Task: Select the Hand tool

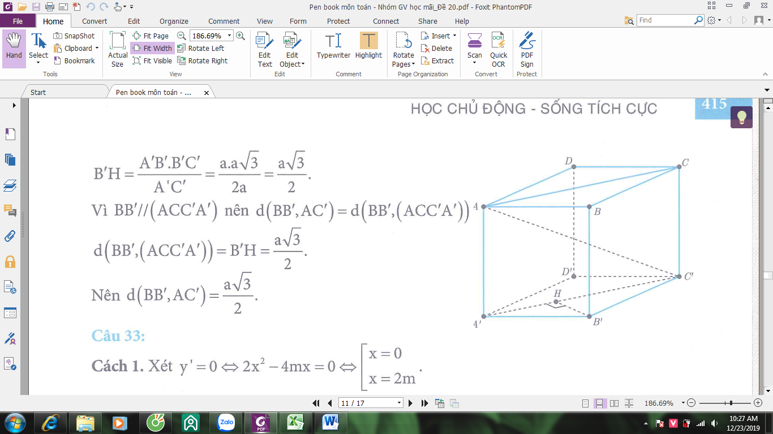Action: pyautogui.click(x=14, y=48)
